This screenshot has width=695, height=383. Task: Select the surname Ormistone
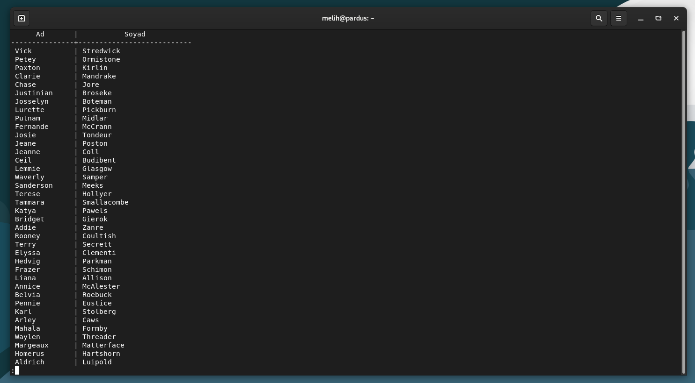[x=101, y=59]
